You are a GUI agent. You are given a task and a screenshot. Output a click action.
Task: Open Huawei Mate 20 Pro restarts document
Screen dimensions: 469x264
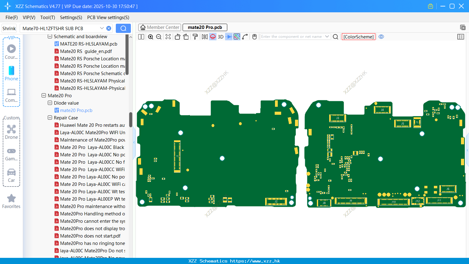tap(90, 125)
